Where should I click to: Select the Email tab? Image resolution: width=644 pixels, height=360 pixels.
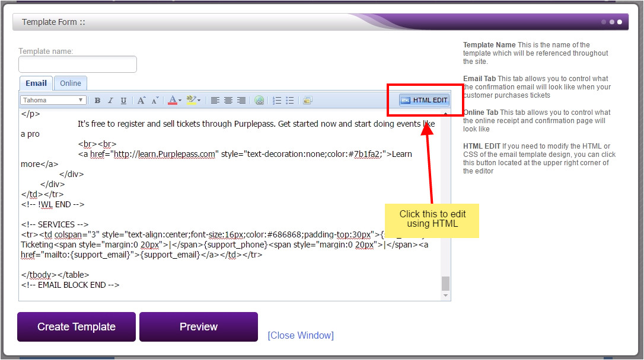coord(36,83)
